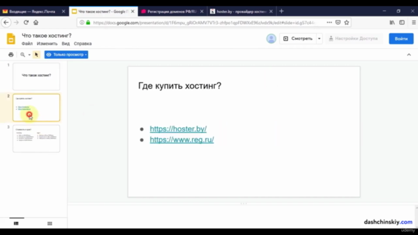Open the Справка menu
The width and height of the screenshot is (418, 235).
[x=83, y=44]
